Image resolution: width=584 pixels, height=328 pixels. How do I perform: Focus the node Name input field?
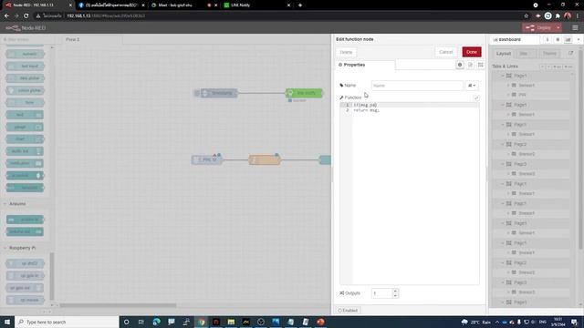tap(417, 86)
